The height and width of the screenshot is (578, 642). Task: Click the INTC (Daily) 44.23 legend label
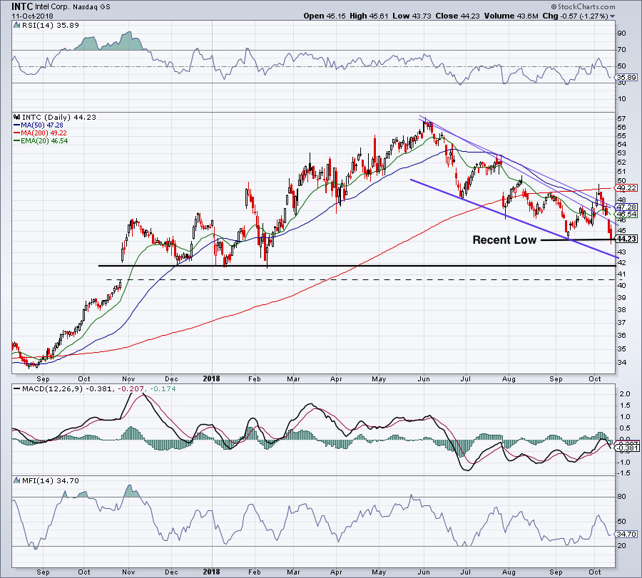pos(59,117)
